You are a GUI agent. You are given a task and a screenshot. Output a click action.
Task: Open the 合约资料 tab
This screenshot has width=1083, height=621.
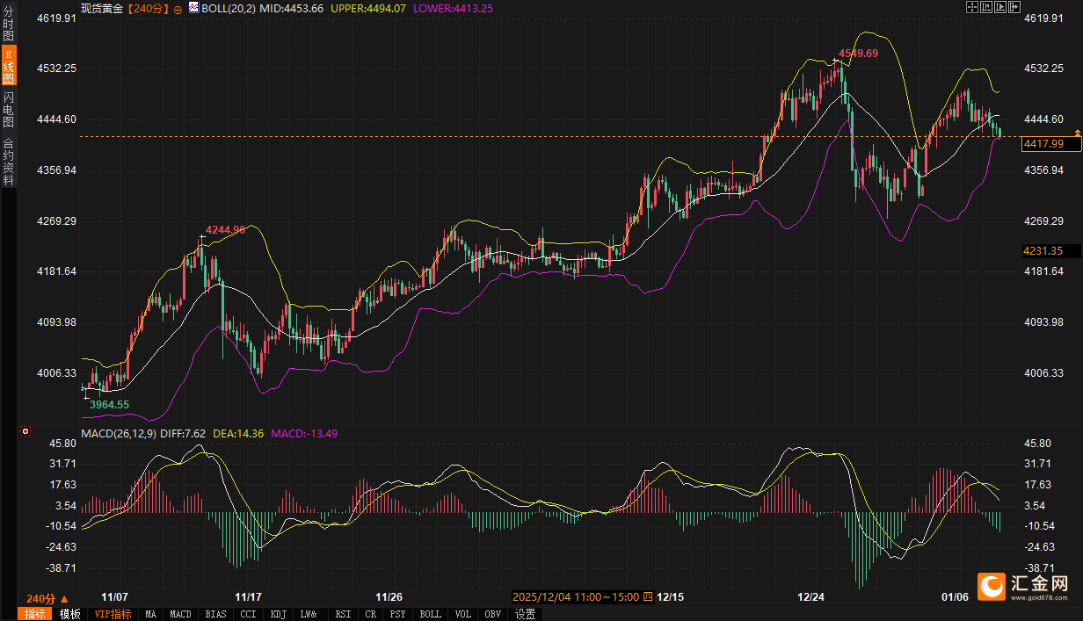point(9,161)
